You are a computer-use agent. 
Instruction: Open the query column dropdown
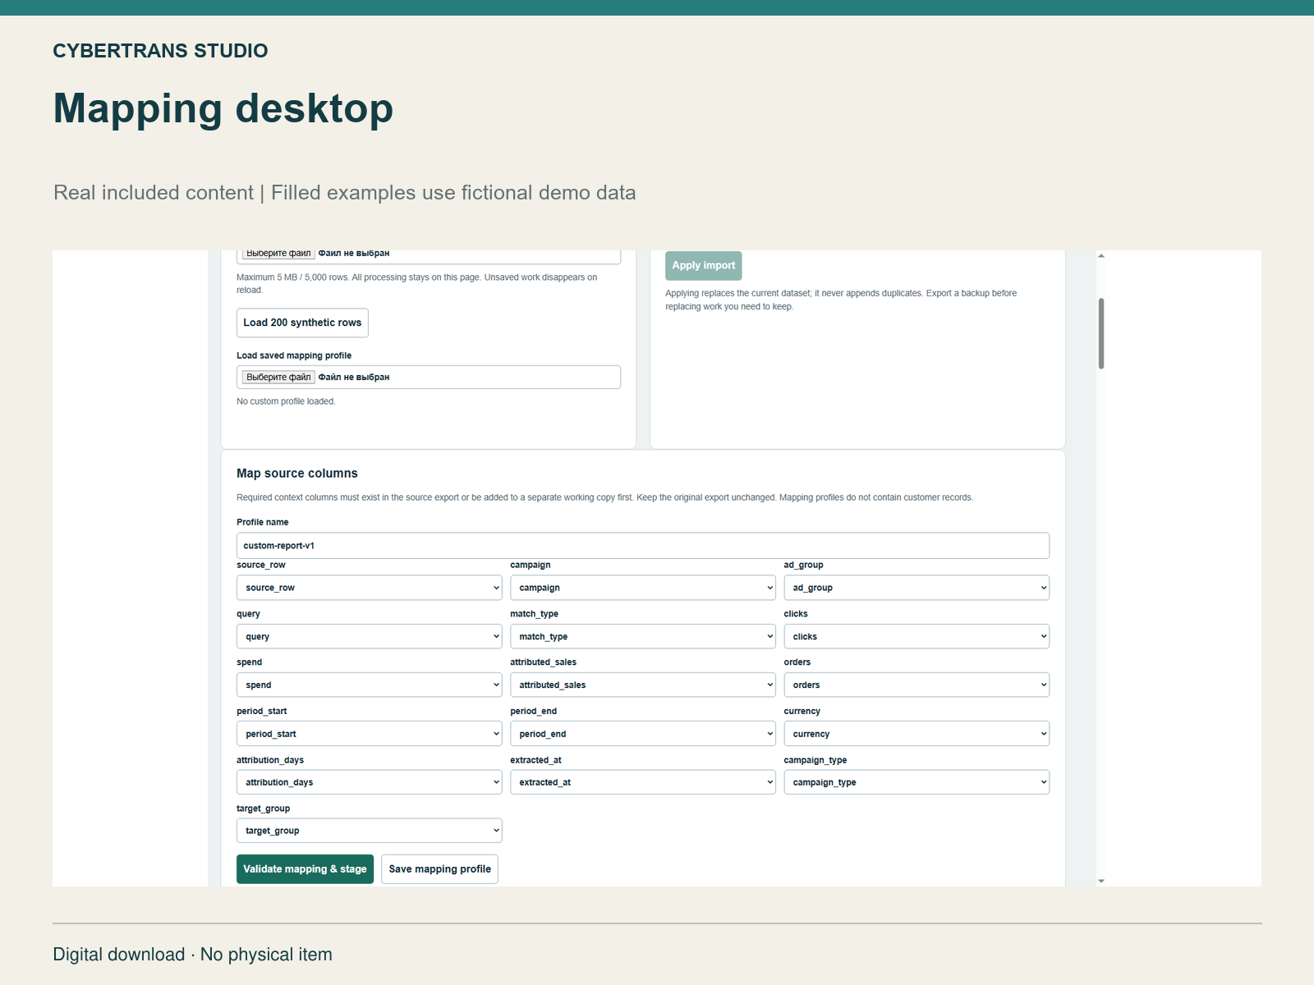pyautogui.click(x=369, y=636)
